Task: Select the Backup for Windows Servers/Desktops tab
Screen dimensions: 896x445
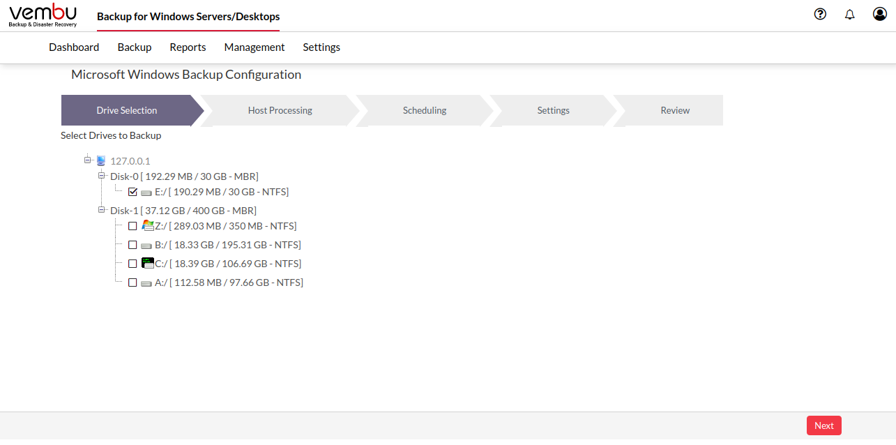Action: (x=188, y=17)
